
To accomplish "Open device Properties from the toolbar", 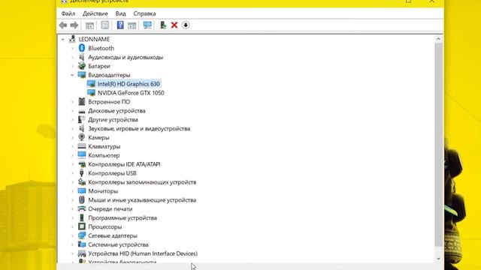I will 105,25.
